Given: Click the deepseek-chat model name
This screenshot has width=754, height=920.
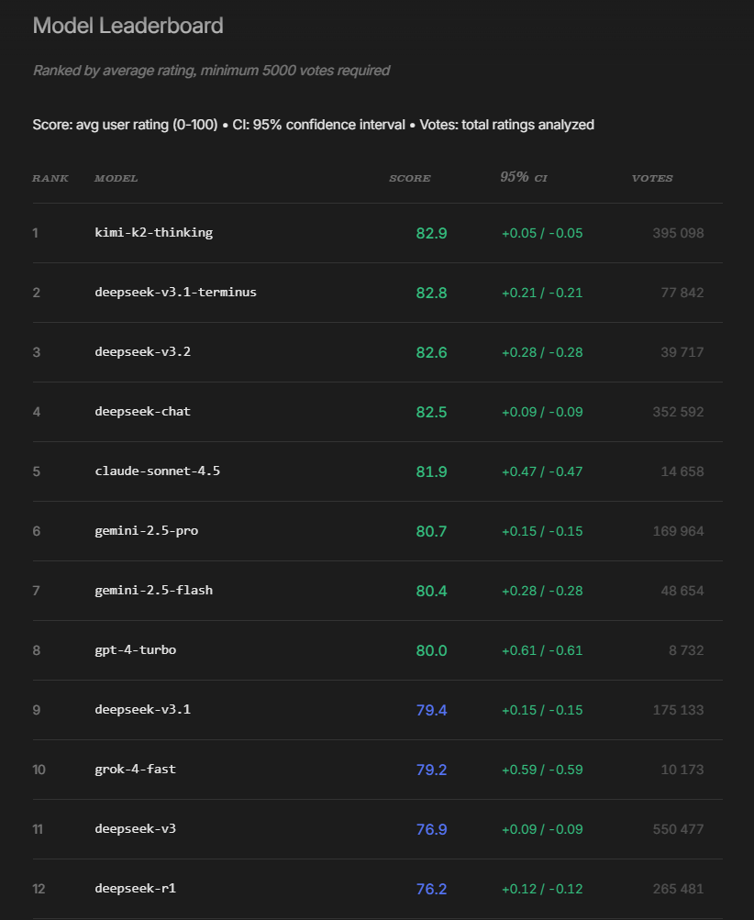Looking at the screenshot, I should pyautogui.click(x=142, y=412).
